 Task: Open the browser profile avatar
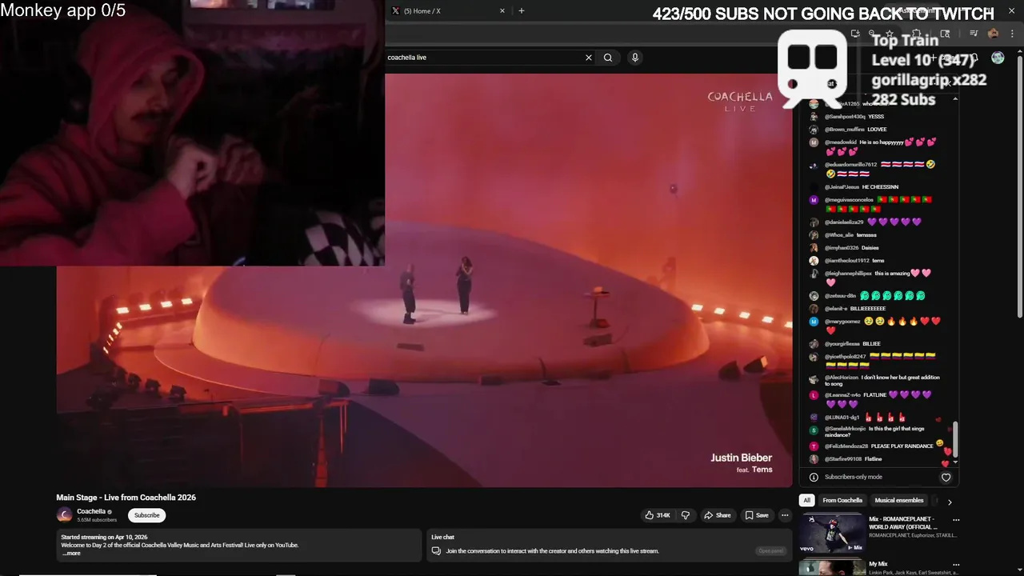tap(993, 34)
